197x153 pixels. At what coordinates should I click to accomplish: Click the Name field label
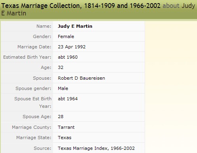44,26
